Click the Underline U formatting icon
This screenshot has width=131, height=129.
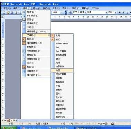(x=128, y=12)
